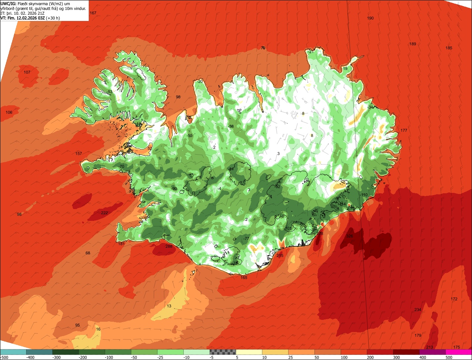This screenshot has width=472, height=360.
Task: Click the map value 95
Action: tap(77, 325)
